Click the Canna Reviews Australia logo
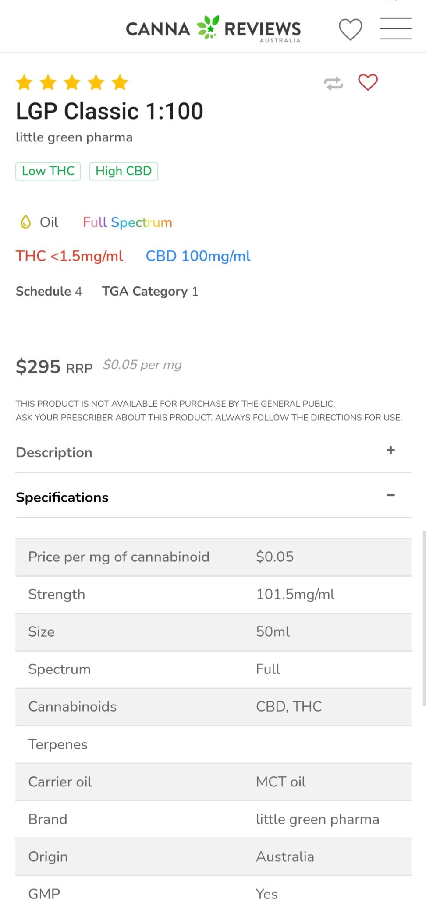 (213, 29)
